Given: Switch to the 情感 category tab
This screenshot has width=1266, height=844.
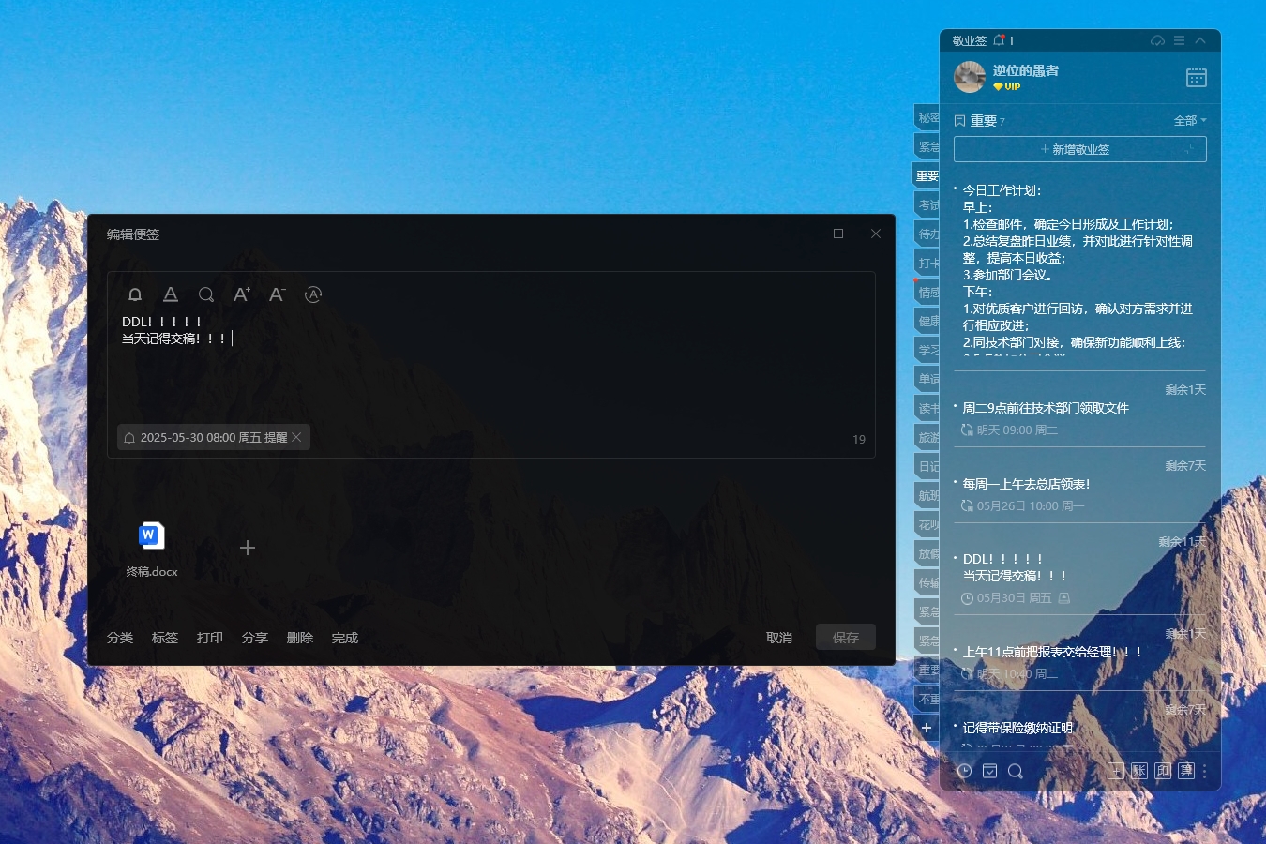Looking at the screenshot, I should pyautogui.click(x=927, y=292).
